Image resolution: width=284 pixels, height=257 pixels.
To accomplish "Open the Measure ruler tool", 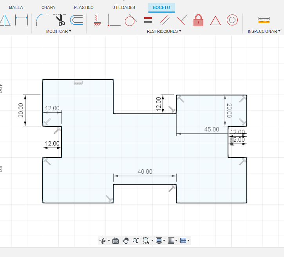I will pyautogui.click(x=264, y=20).
